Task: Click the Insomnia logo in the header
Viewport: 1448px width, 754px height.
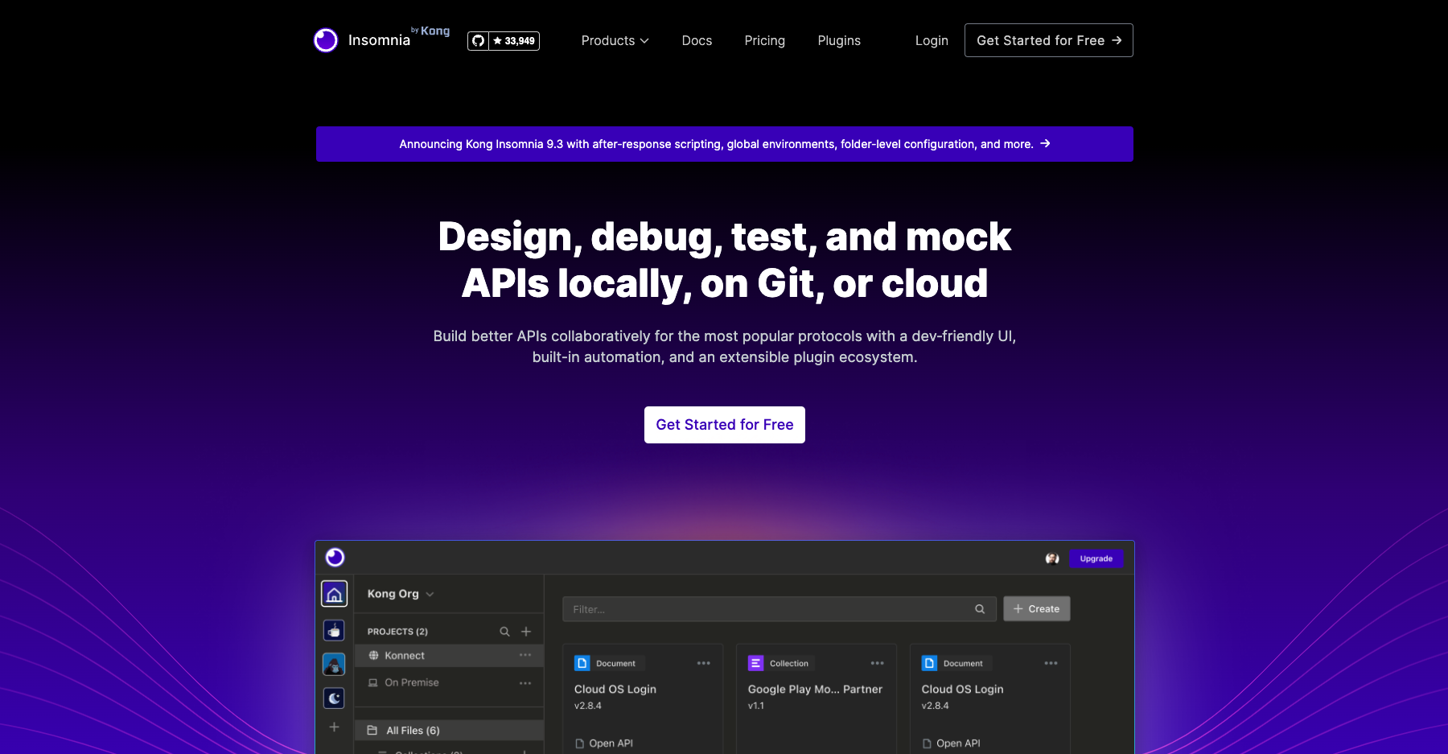Action: (362, 40)
